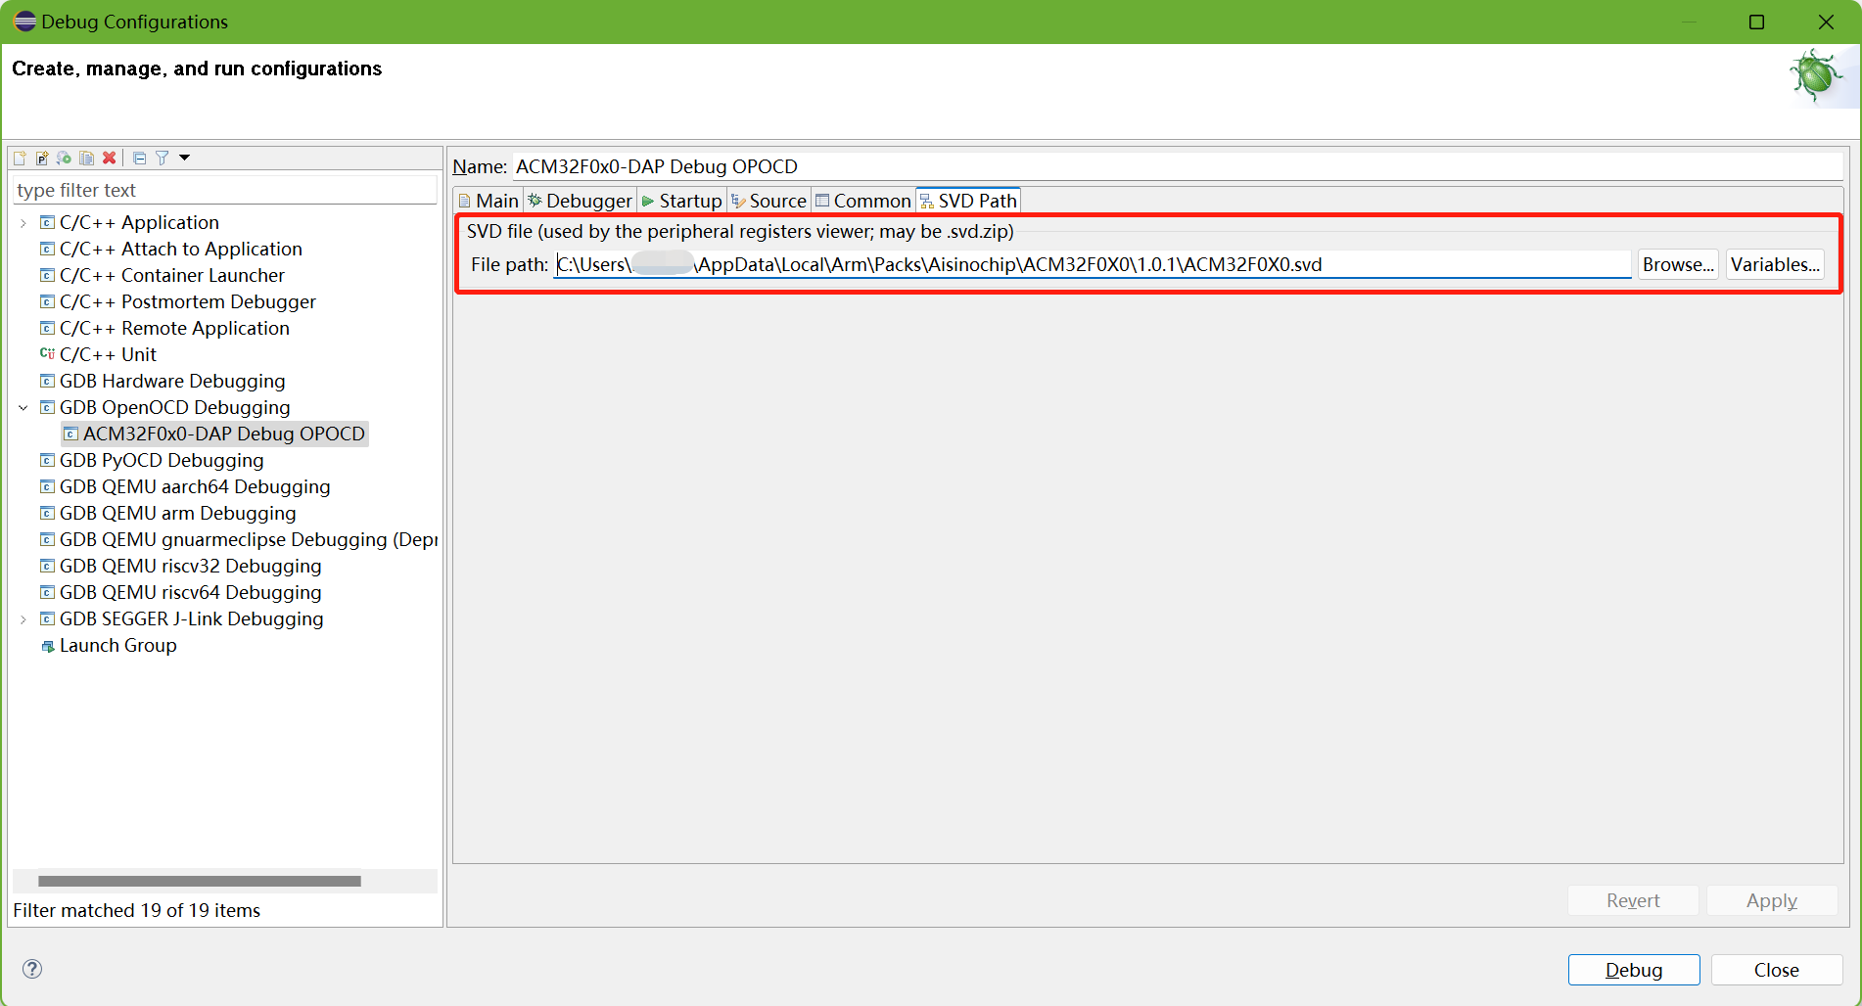
Task: Collapse all configurations in the tree
Action: 139,158
